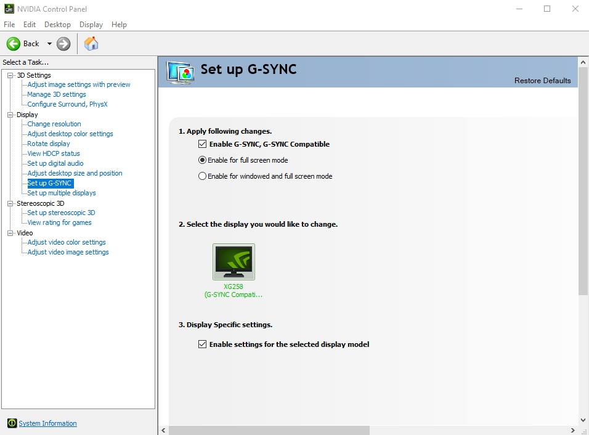Open the Desktop menu
The image size is (589, 435).
click(x=57, y=25)
